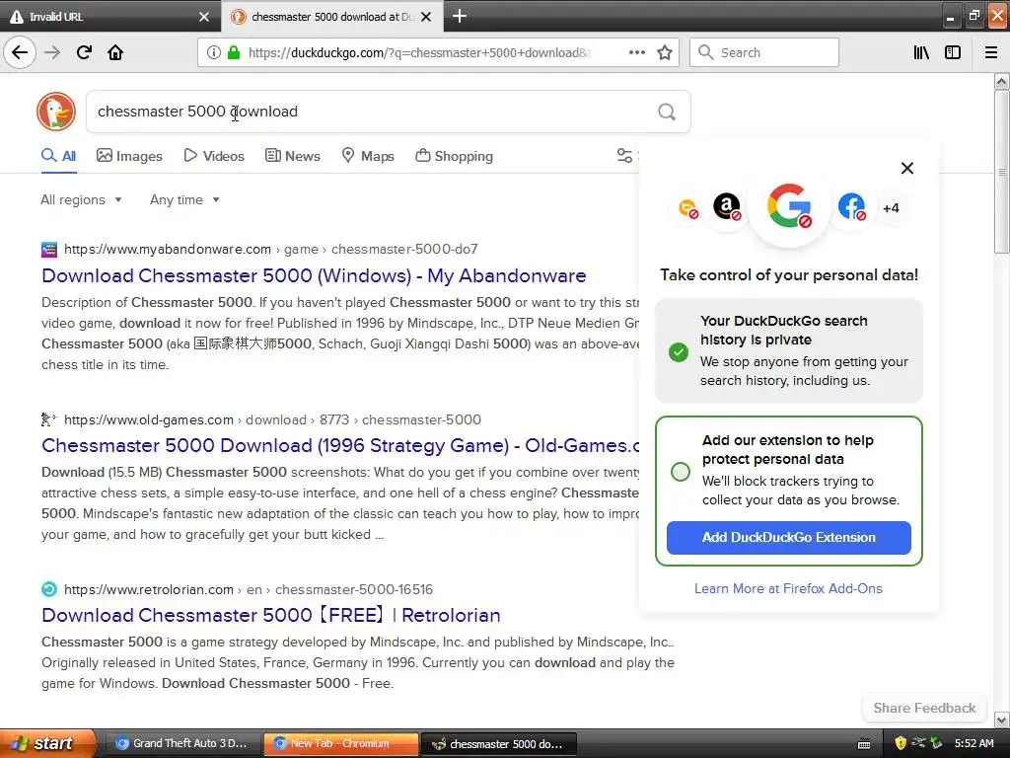
Task: Click the security shield tray icon
Action: pyautogui.click(x=901, y=744)
